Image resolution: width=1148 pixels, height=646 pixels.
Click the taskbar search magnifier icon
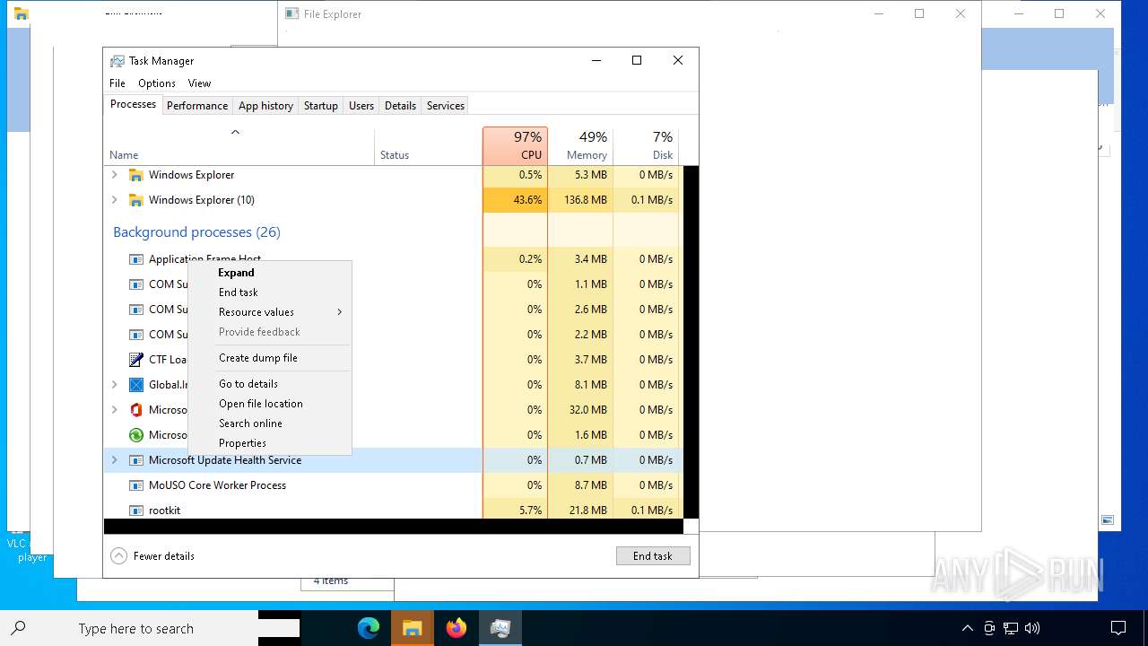(18, 628)
